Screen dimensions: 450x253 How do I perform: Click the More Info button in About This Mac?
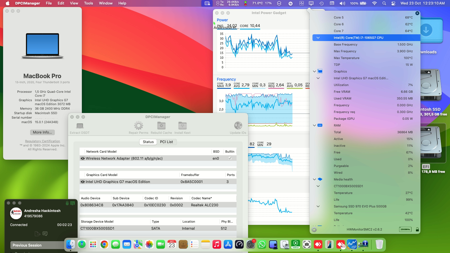[42, 132]
